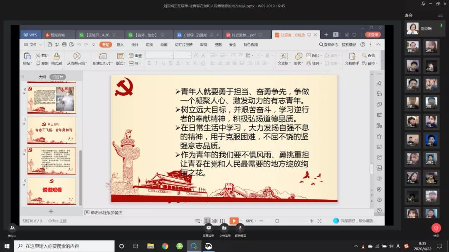Switch to slide sorter grid view
The image size is (449, 252).
[x=215, y=221]
